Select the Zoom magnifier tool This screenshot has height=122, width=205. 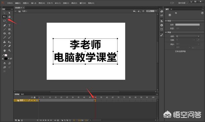(x=9, y=51)
